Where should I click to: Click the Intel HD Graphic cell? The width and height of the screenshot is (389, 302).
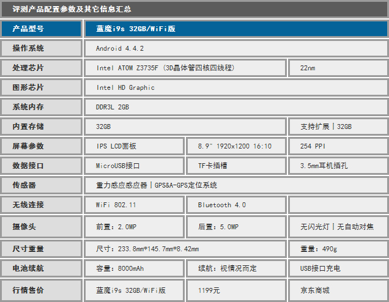(x=235, y=87)
